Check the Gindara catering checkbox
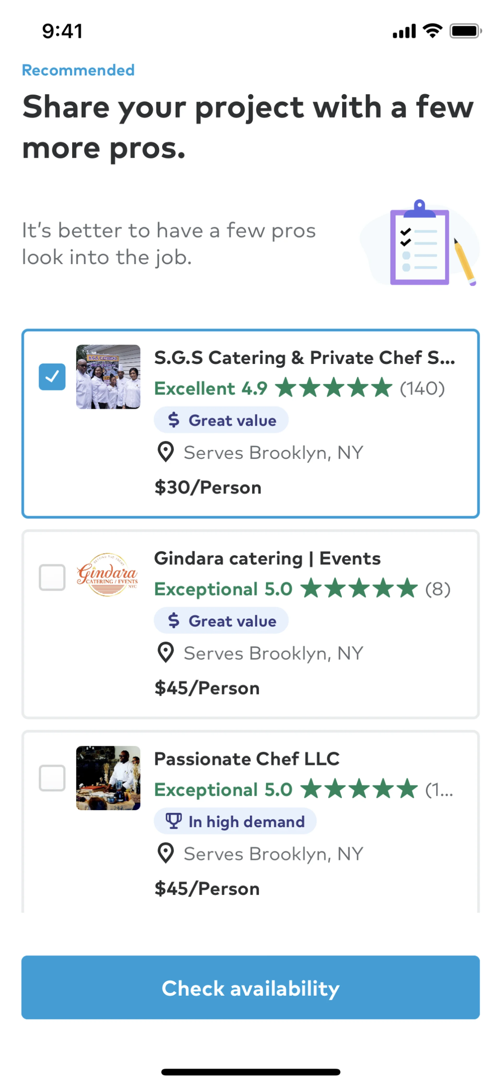The image size is (501, 1086). (52, 577)
